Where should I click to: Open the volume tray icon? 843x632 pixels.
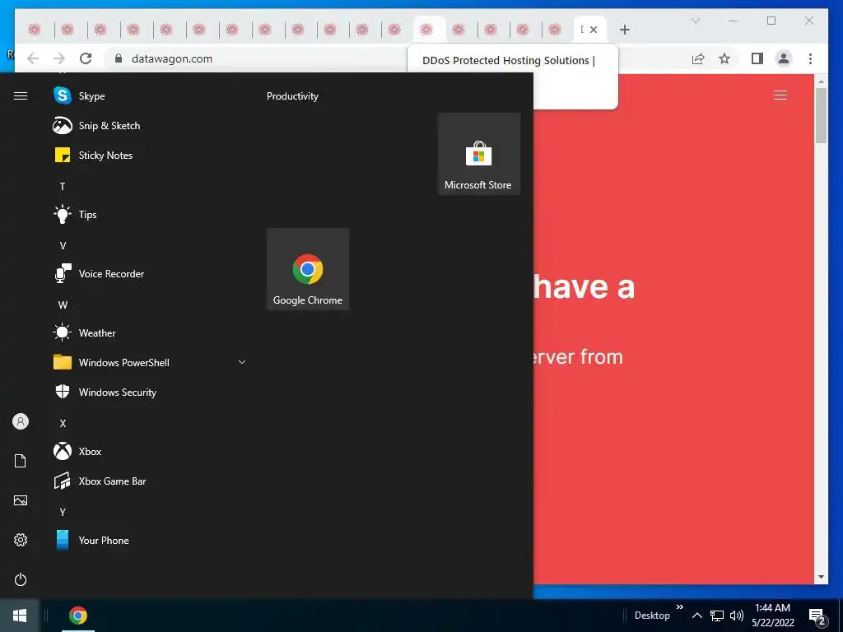click(x=737, y=616)
